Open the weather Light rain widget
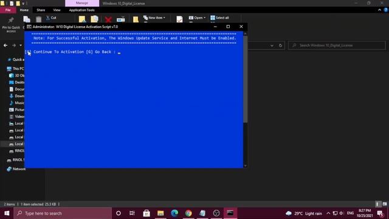Viewport: 389px width, 219px height. click(x=304, y=214)
